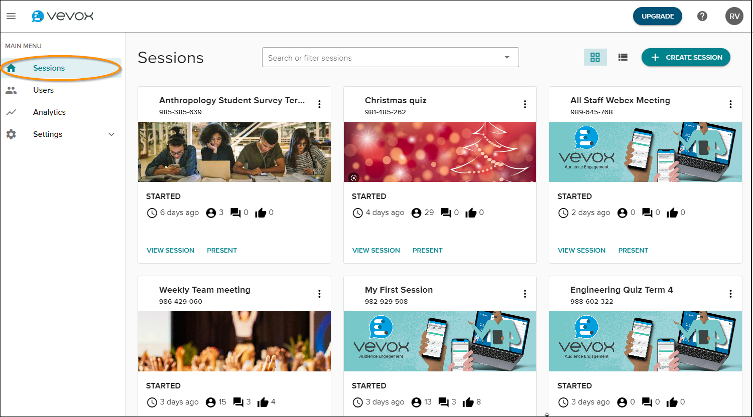The image size is (753, 417).
Task: Select Settings in the main menu
Action: point(61,134)
